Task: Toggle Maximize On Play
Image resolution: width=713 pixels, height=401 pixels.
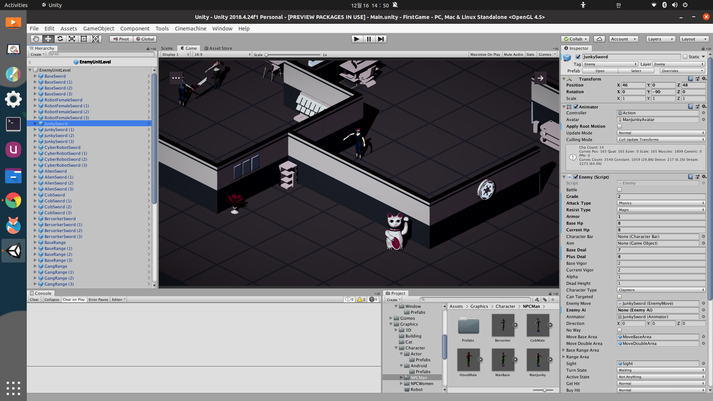Action: click(485, 55)
